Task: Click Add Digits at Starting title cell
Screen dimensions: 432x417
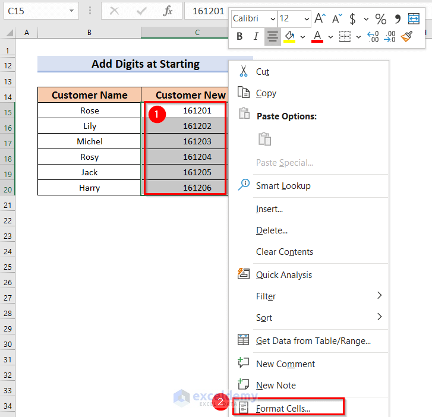Action: click(133, 64)
